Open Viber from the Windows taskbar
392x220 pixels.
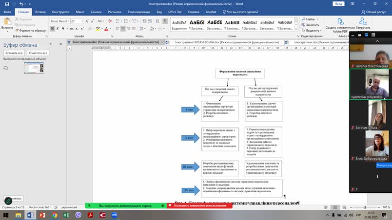tap(78, 215)
